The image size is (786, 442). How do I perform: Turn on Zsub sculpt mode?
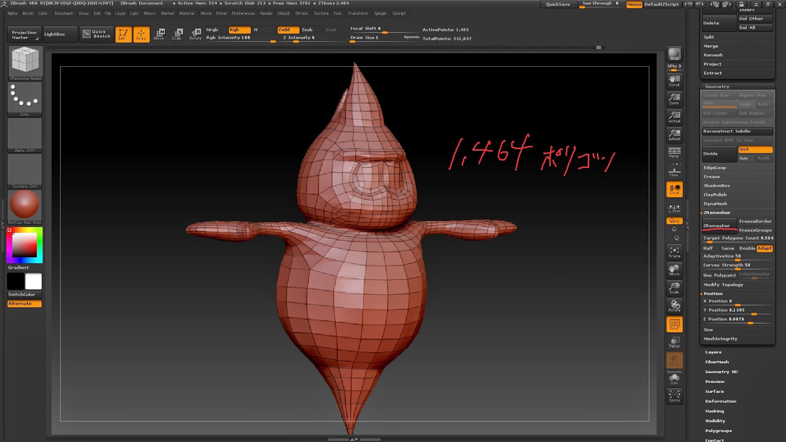[x=307, y=29]
